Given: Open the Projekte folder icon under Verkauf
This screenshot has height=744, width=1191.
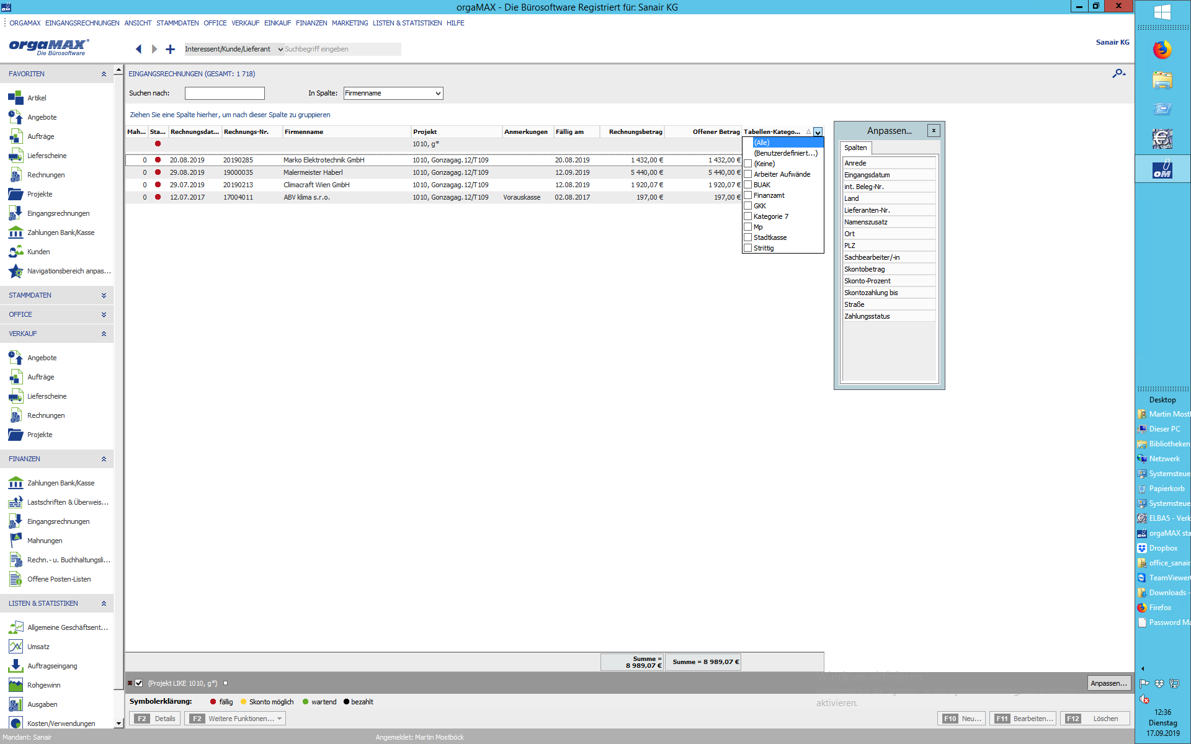Looking at the screenshot, I should 16,435.
